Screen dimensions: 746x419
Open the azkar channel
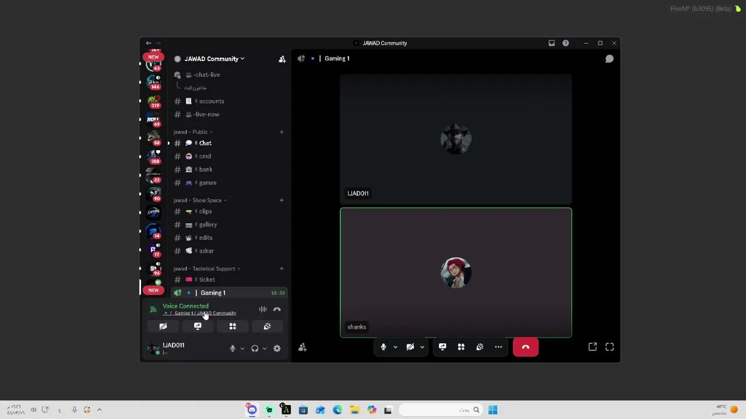228,251
